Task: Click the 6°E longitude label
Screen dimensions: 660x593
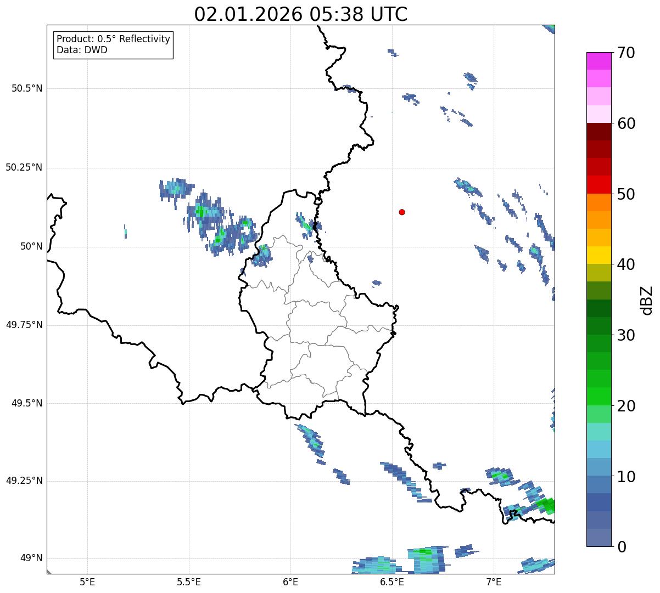Action: pos(290,581)
